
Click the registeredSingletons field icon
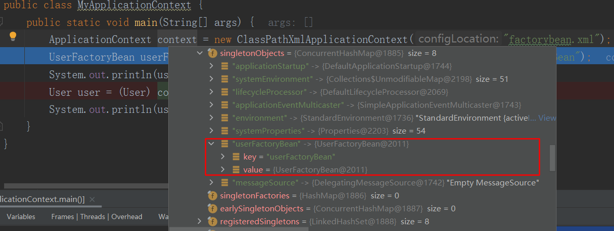click(213, 222)
